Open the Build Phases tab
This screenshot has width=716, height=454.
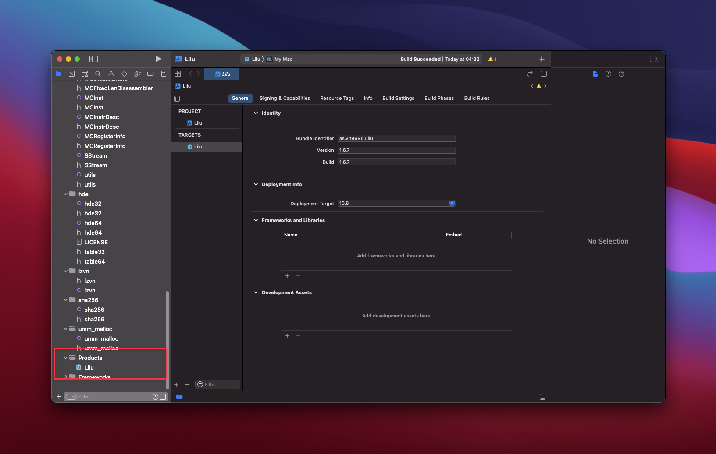(439, 98)
